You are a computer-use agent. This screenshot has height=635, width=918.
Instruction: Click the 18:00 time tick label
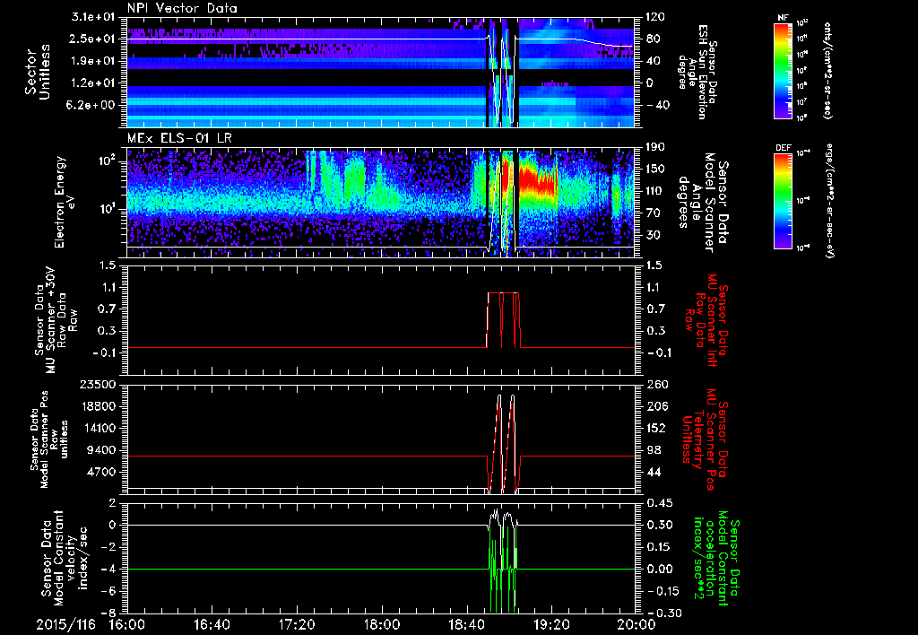tap(382, 624)
